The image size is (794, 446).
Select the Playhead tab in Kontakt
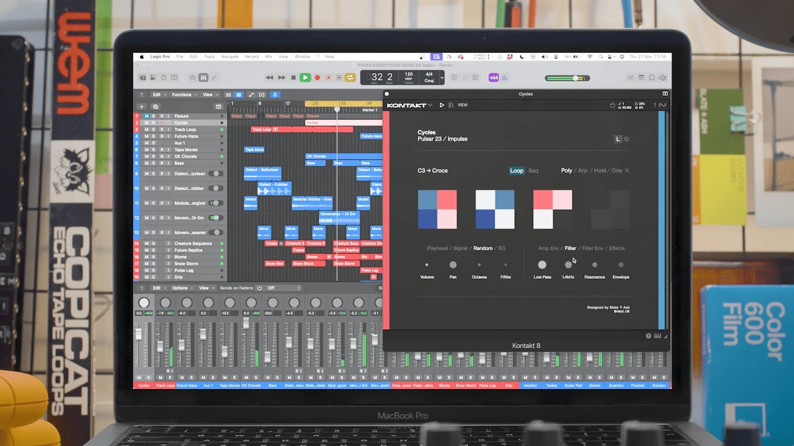click(x=437, y=248)
